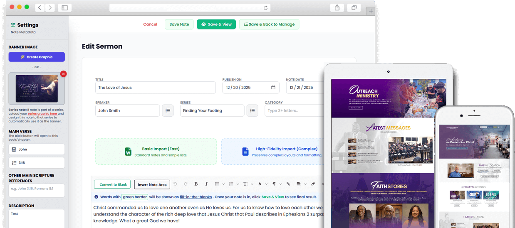Click the Redo icon in editor toolbar
This screenshot has height=228, width=515.
pos(186,184)
